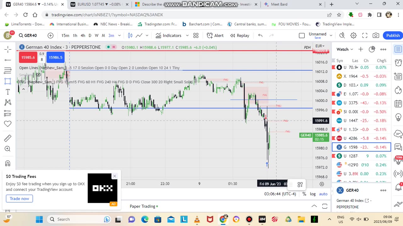The height and width of the screenshot is (226, 403).
Task: Undo the last chart action
Action: 260,35
